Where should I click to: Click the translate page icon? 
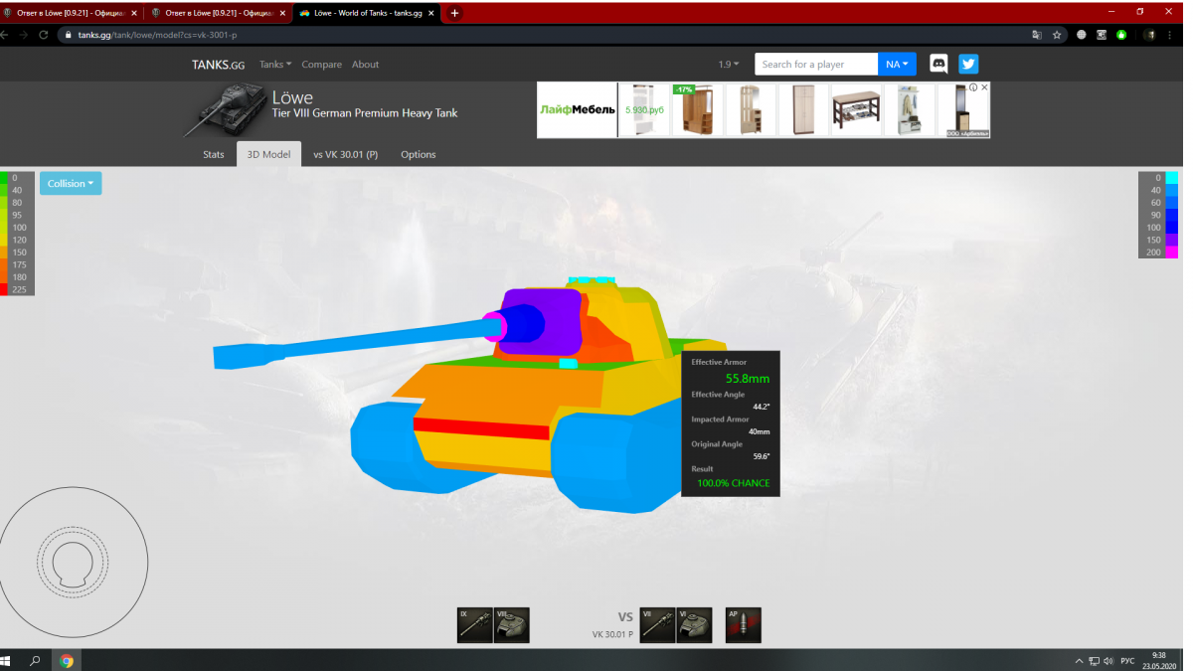point(1037,34)
